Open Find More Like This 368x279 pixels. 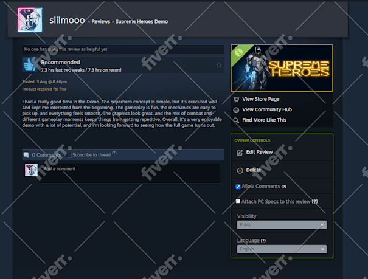coord(264,120)
